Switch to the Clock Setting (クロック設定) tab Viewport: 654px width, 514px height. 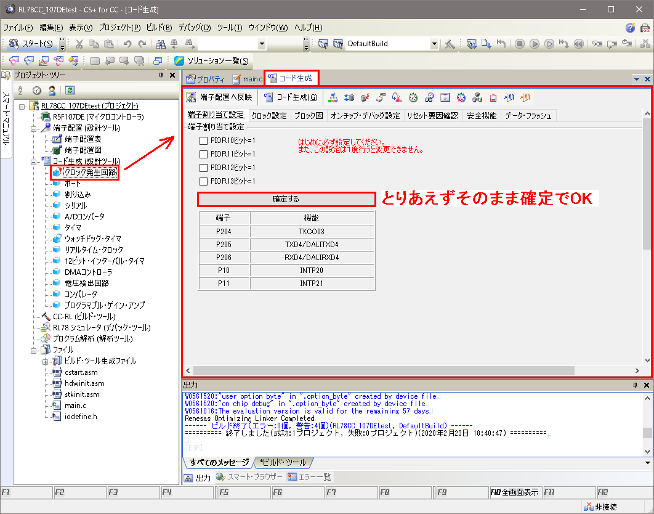pyautogui.click(x=269, y=116)
